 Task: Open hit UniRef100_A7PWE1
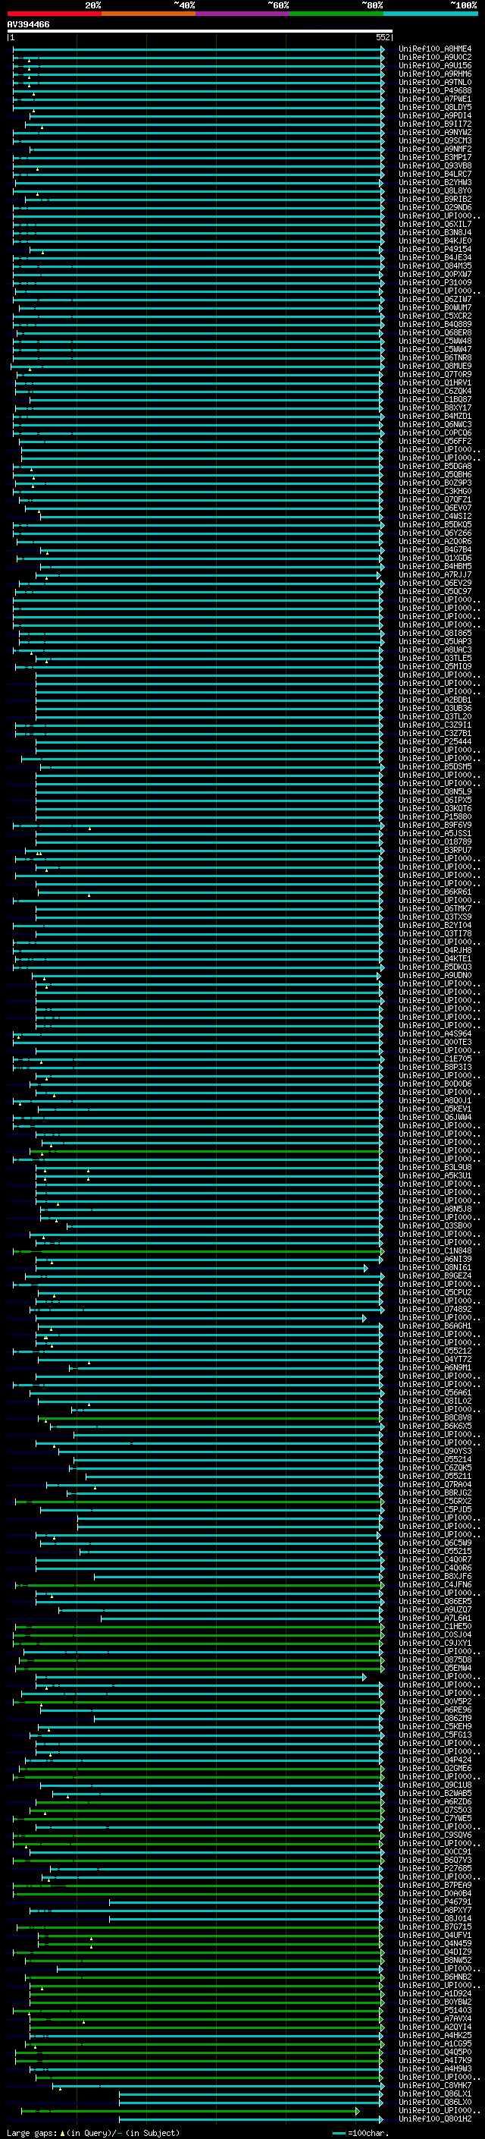435,99
